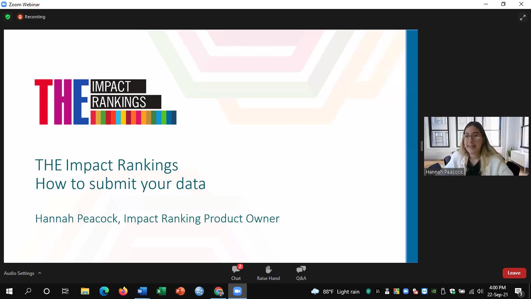Click the panel divider handle

click(x=421, y=146)
